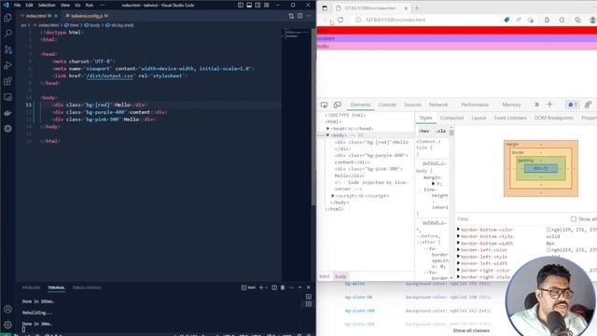Viewport: 597px width, 336px height.
Task: Open the Edit menu
Action: pos(29,6)
